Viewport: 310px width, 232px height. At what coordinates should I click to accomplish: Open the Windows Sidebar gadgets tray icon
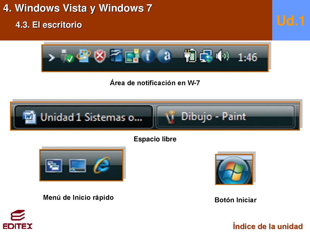point(116,56)
